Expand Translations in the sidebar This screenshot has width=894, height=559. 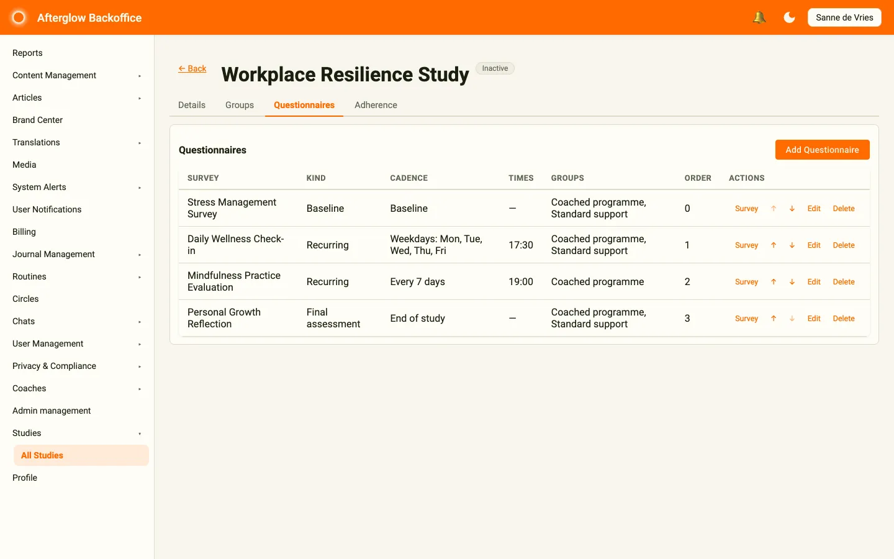[x=77, y=142]
